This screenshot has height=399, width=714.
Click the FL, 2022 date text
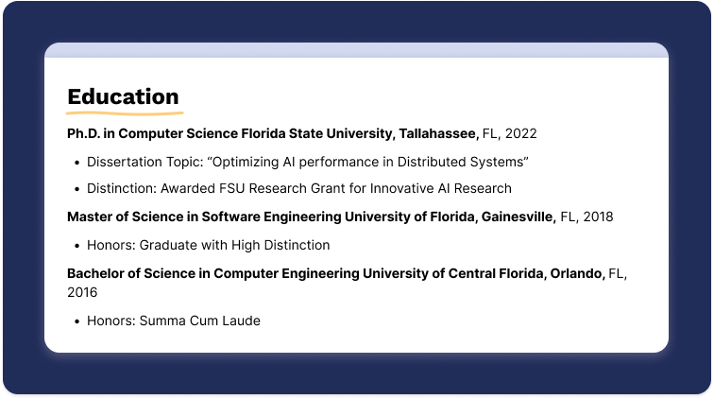pos(510,133)
